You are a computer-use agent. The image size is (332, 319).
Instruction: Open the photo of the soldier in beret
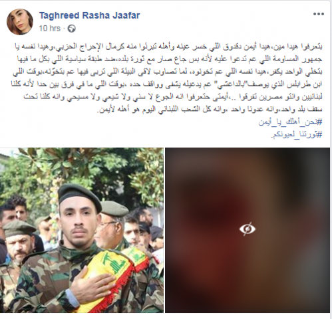pyautogui.click(x=82, y=230)
